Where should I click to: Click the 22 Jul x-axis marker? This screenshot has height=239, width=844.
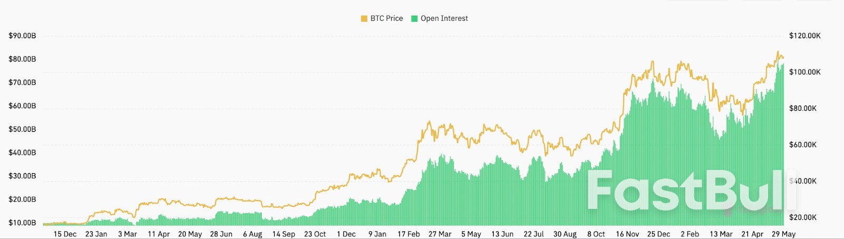tap(534, 234)
